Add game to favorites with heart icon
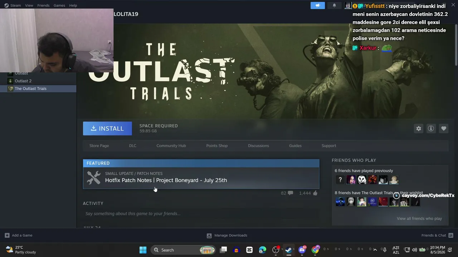Viewport: 458px width, 257px height. point(444,128)
